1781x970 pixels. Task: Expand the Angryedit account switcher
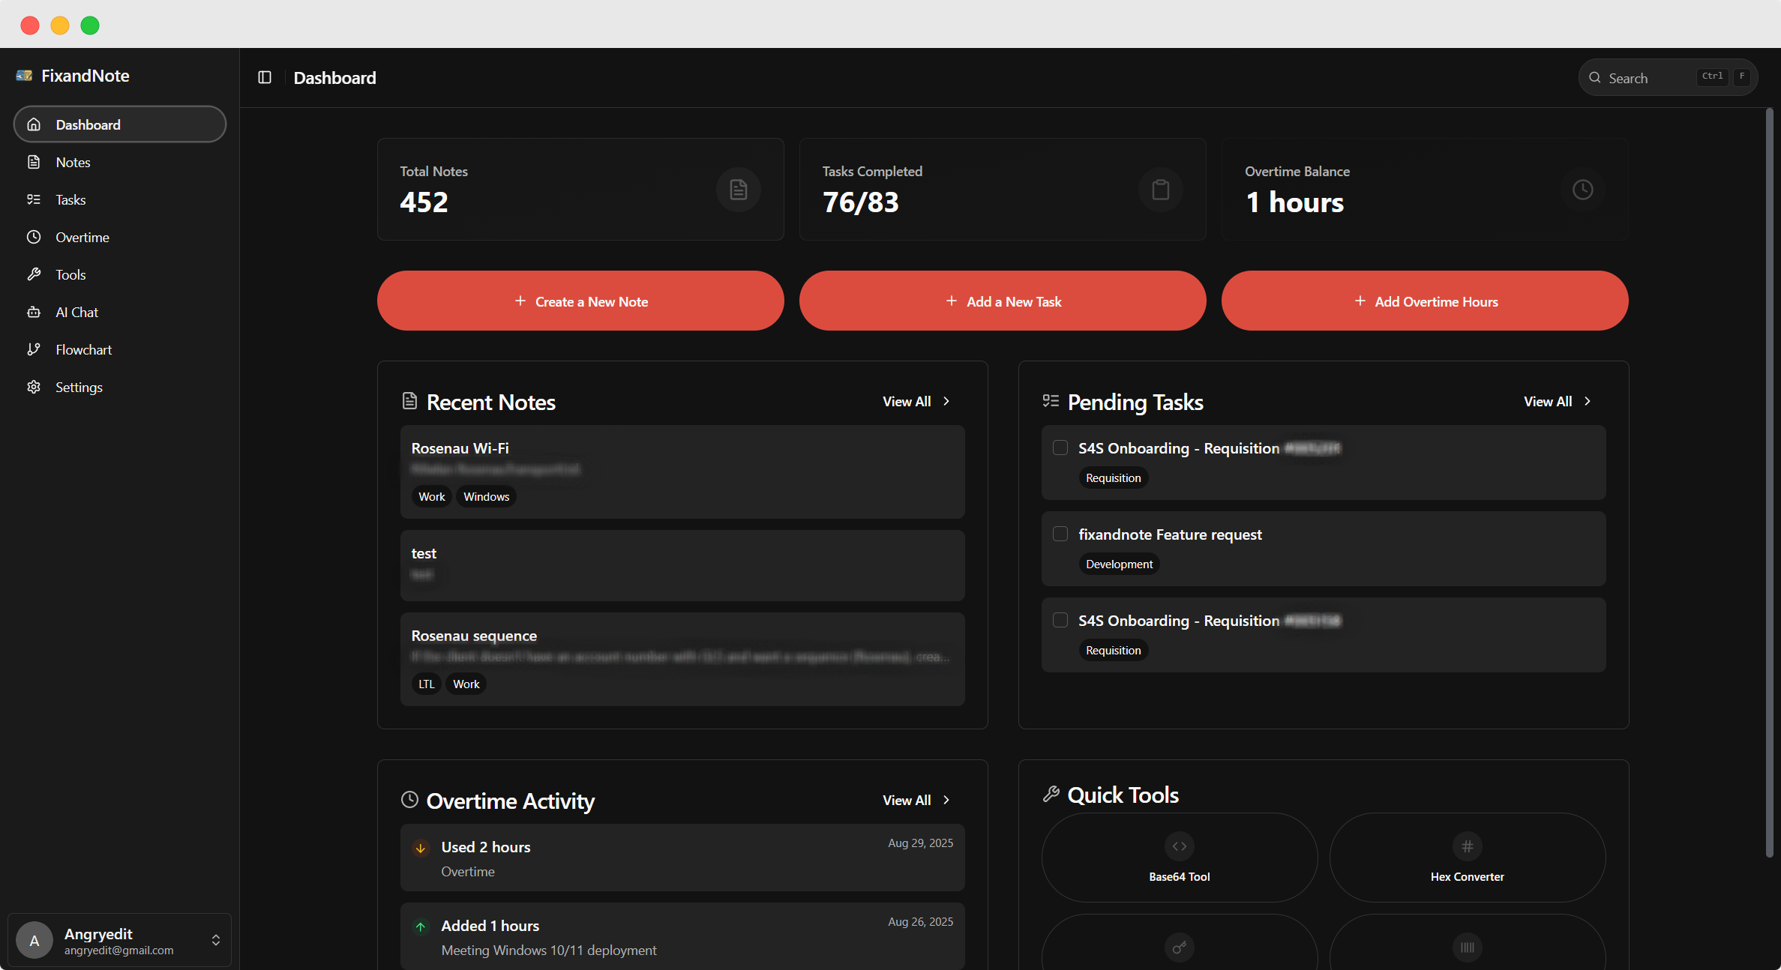(215, 940)
